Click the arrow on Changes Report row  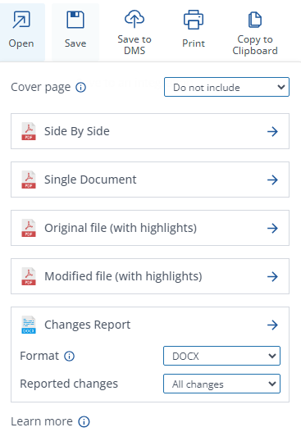tap(272, 325)
